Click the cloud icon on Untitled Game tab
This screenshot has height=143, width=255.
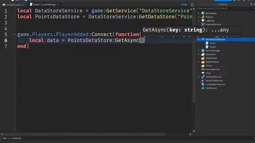tap(4, 4)
